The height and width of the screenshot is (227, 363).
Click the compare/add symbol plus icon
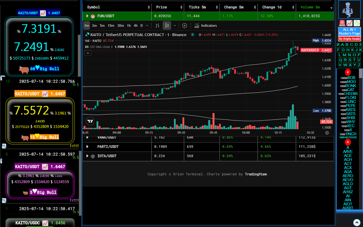click(x=185, y=26)
